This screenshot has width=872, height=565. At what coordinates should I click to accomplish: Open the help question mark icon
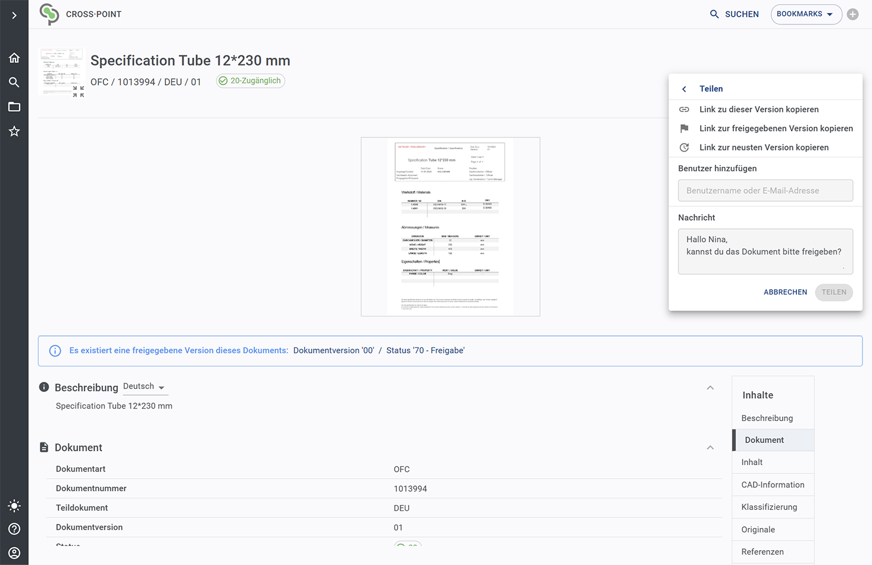pos(14,529)
